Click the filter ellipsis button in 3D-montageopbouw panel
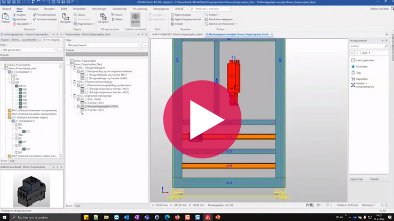The height and width of the screenshot is (221, 394). 60,50
